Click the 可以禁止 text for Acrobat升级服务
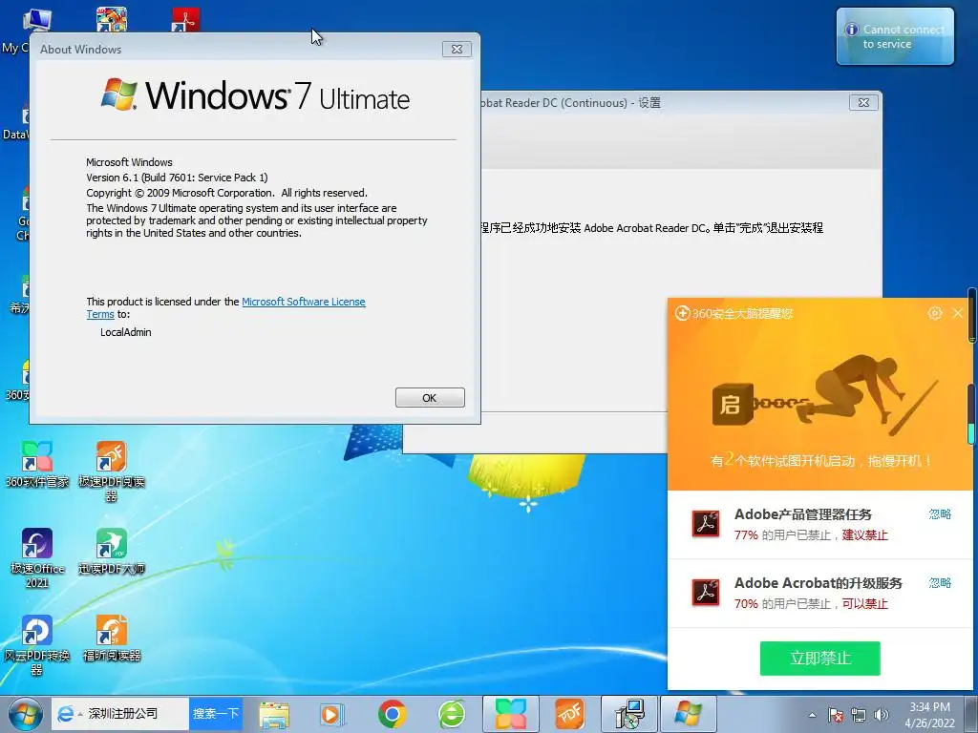This screenshot has width=978, height=733. [x=864, y=603]
